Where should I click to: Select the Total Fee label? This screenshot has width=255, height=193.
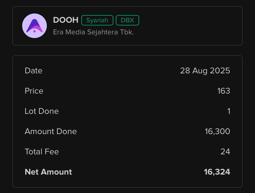pyautogui.click(x=42, y=152)
